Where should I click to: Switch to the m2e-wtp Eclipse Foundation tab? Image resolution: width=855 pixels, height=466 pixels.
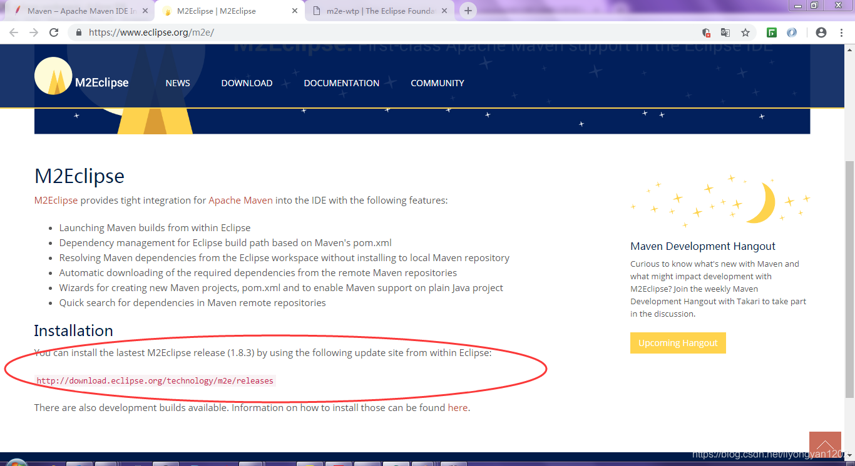point(380,11)
